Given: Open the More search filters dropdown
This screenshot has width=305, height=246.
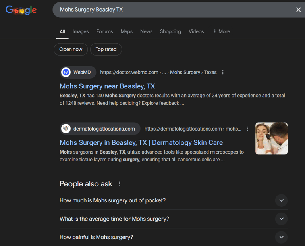Looking at the screenshot, I should [x=222, y=31].
